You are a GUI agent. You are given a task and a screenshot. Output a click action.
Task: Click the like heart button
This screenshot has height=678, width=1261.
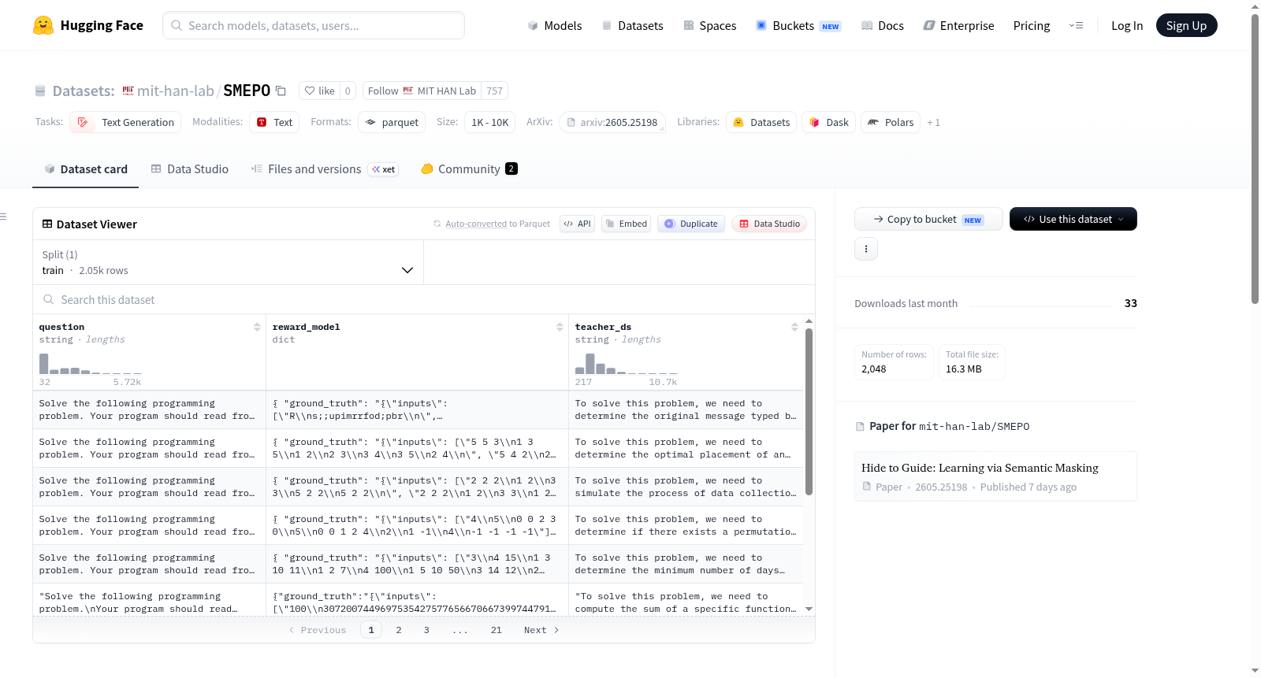coord(320,91)
